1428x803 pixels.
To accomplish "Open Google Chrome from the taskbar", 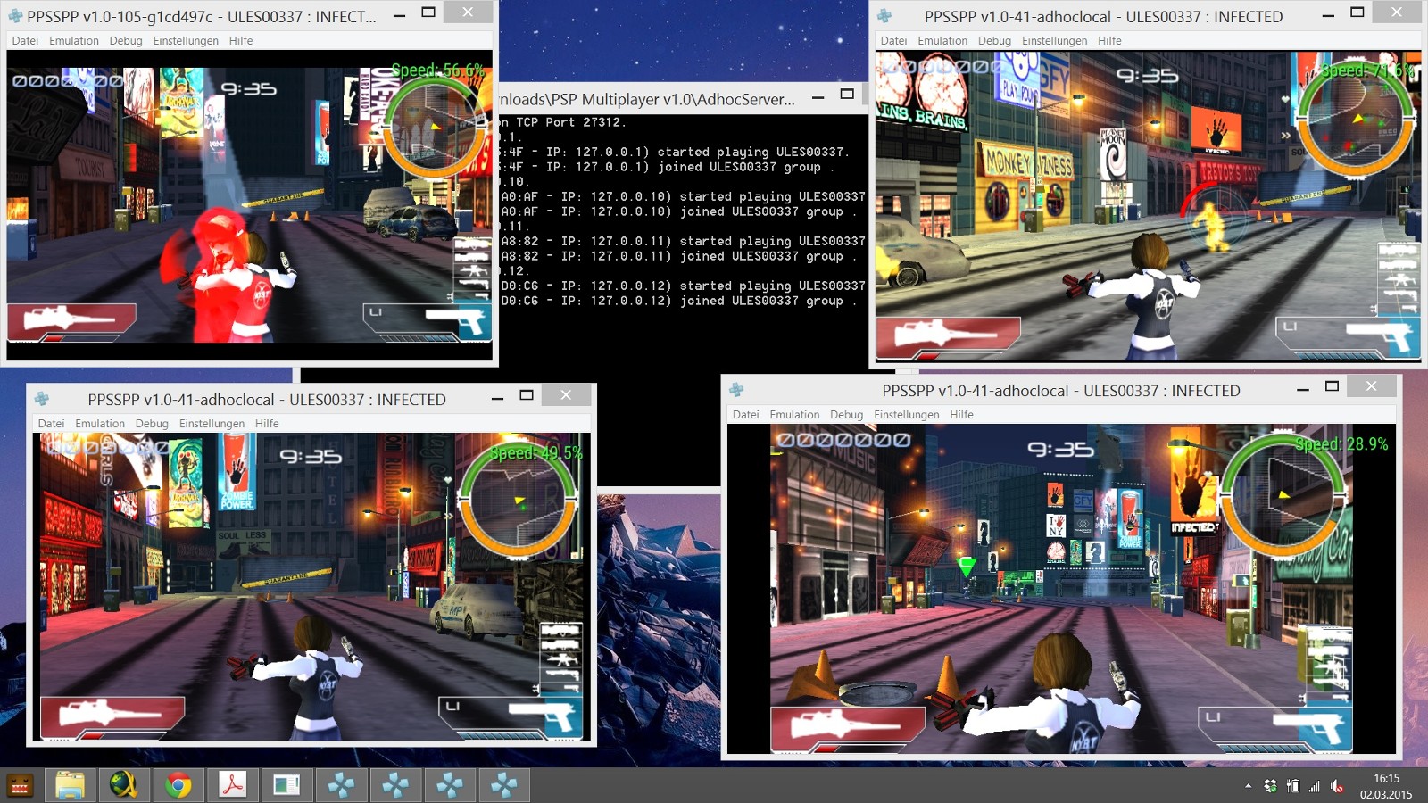I will click(x=178, y=785).
